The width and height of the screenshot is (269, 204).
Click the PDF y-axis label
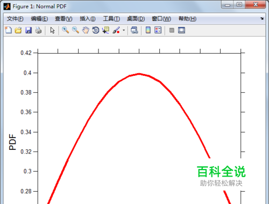coord(12,142)
